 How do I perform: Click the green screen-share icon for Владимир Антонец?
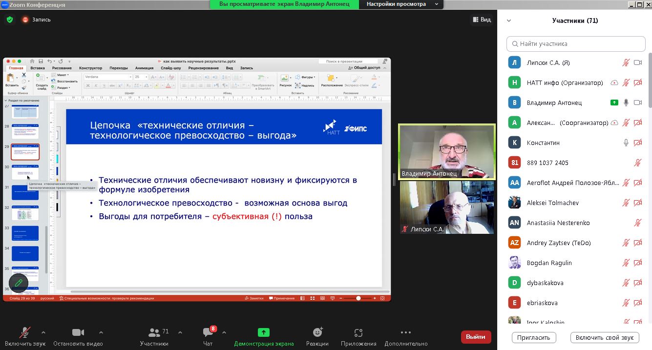(x=614, y=103)
